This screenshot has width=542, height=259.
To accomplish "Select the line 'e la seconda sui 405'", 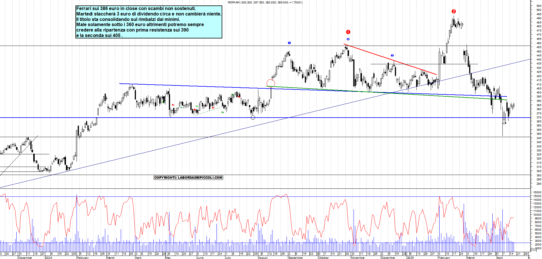I will click(100, 36).
